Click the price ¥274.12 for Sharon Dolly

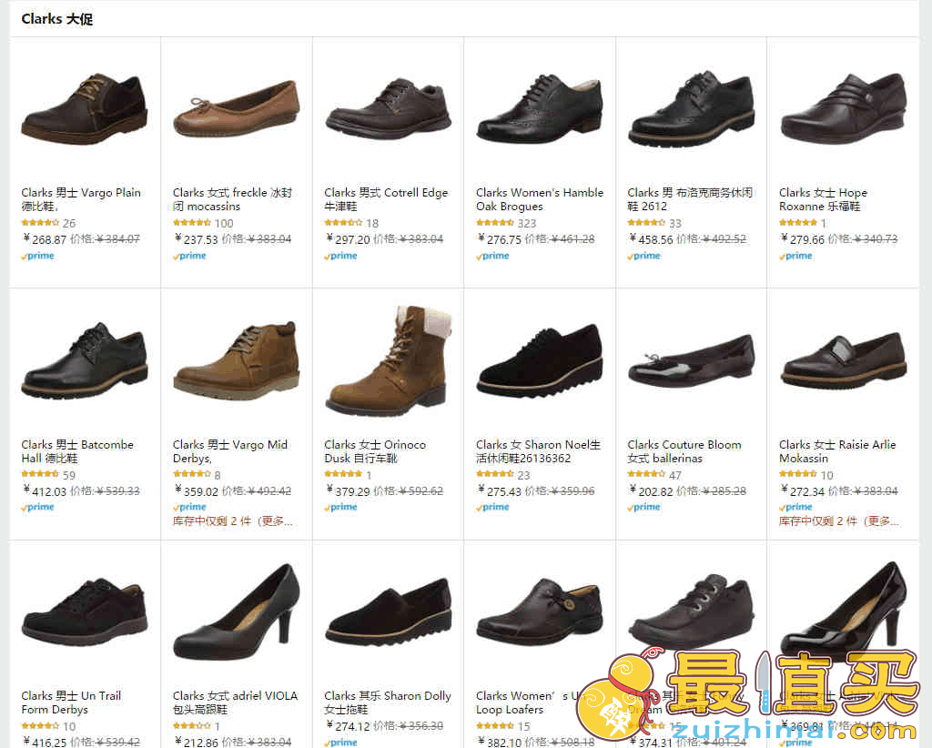click(348, 726)
